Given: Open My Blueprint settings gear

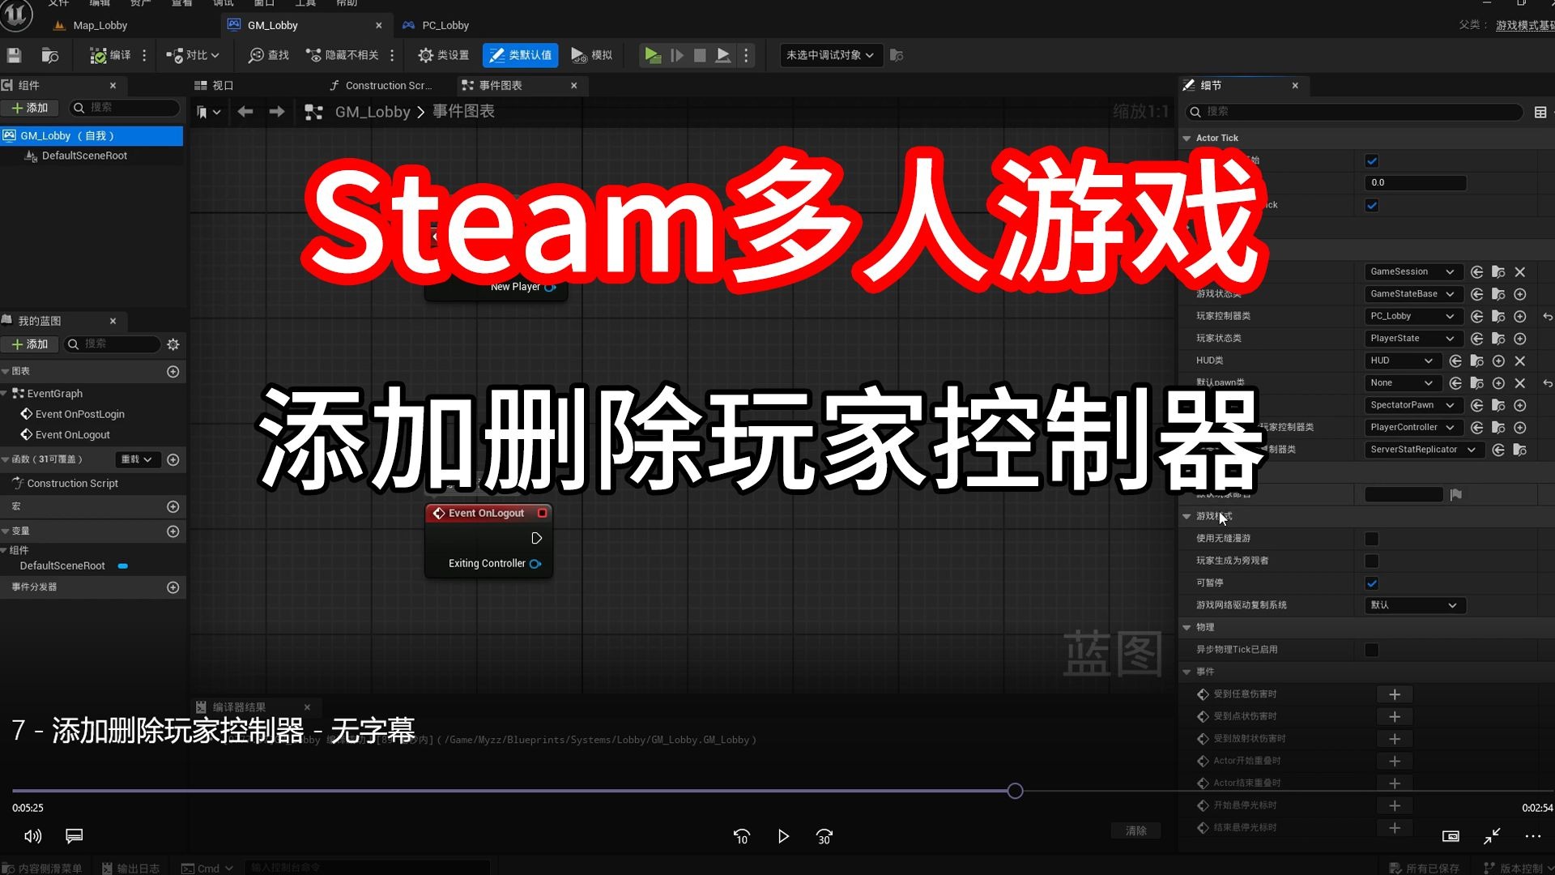Looking at the screenshot, I should [x=173, y=344].
